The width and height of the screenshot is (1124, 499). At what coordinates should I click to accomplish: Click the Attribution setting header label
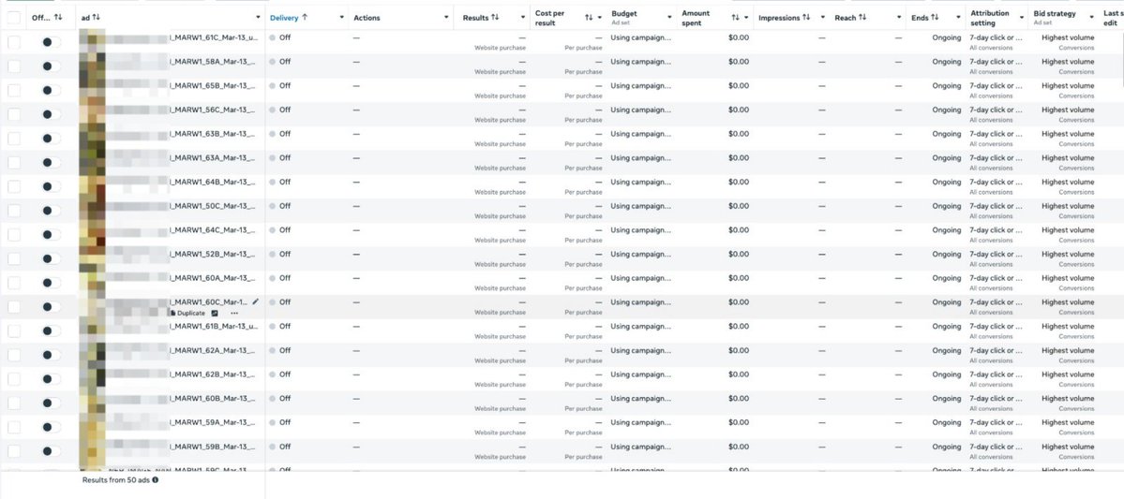pos(990,17)
